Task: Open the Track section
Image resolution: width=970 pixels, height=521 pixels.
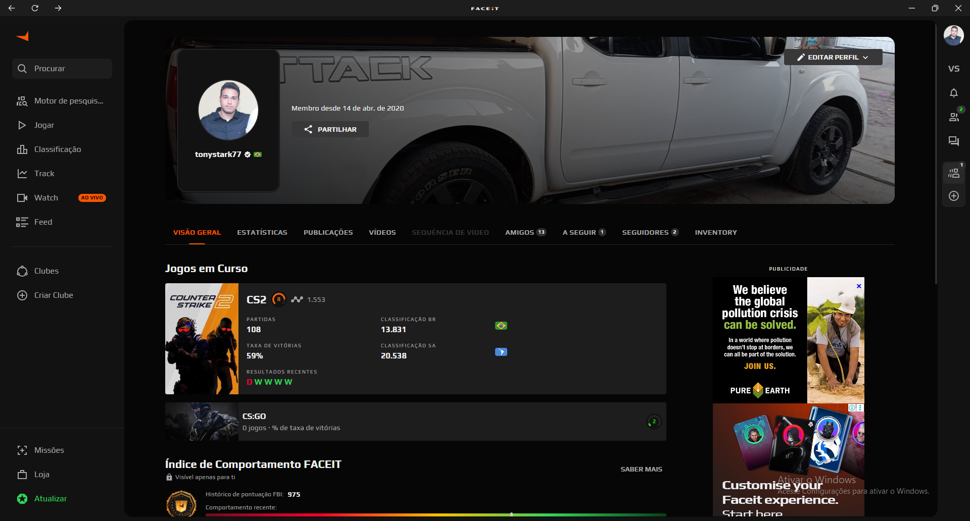Action: tap(62, 174)
